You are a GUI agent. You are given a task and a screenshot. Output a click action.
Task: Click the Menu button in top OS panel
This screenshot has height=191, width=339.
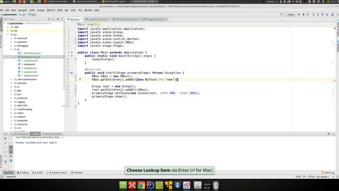point(6,2)
